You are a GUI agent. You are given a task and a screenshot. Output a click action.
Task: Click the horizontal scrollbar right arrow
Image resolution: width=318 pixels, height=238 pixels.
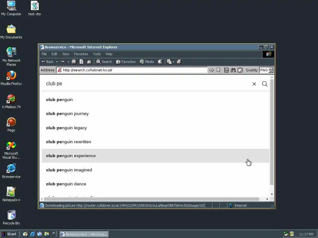tap(267, 199)
